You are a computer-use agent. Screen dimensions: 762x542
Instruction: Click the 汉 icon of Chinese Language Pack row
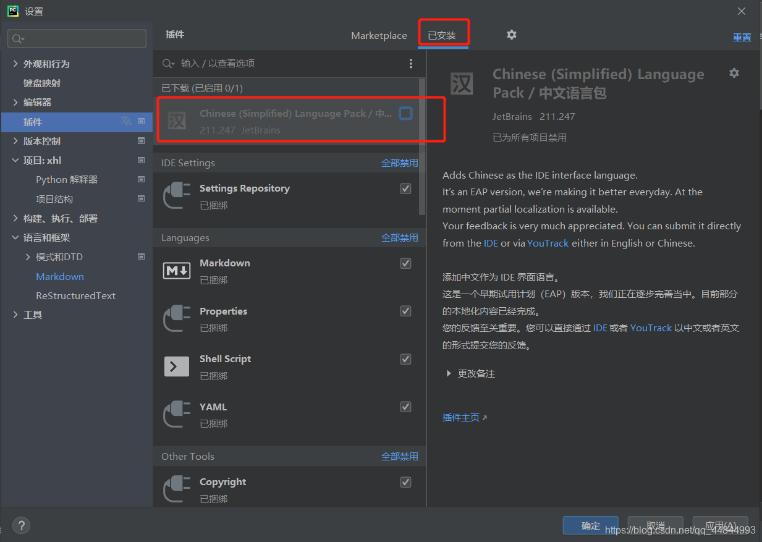click(177, 121)
